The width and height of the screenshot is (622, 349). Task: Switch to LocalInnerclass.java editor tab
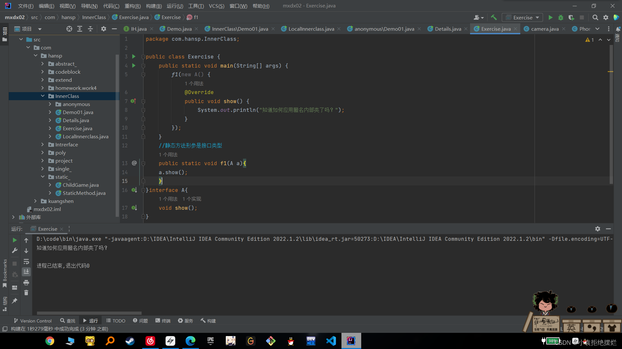pyautogui.click(x=311, y=29)
